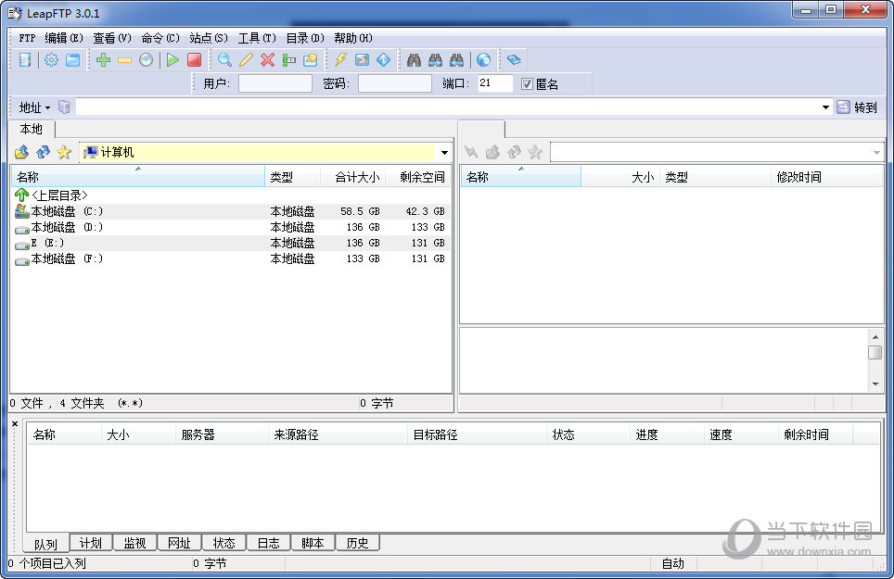894x579 pixels.
Task: Click the red X delete icon
Action: (267, 60)
